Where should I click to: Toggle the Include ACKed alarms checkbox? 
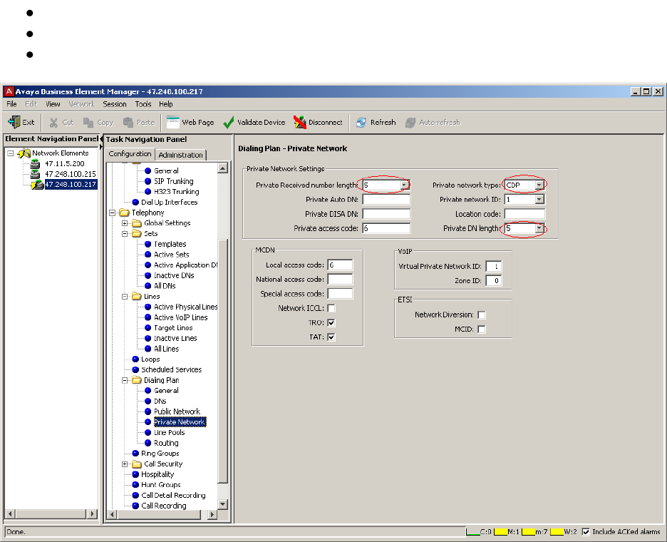point(586,531)
